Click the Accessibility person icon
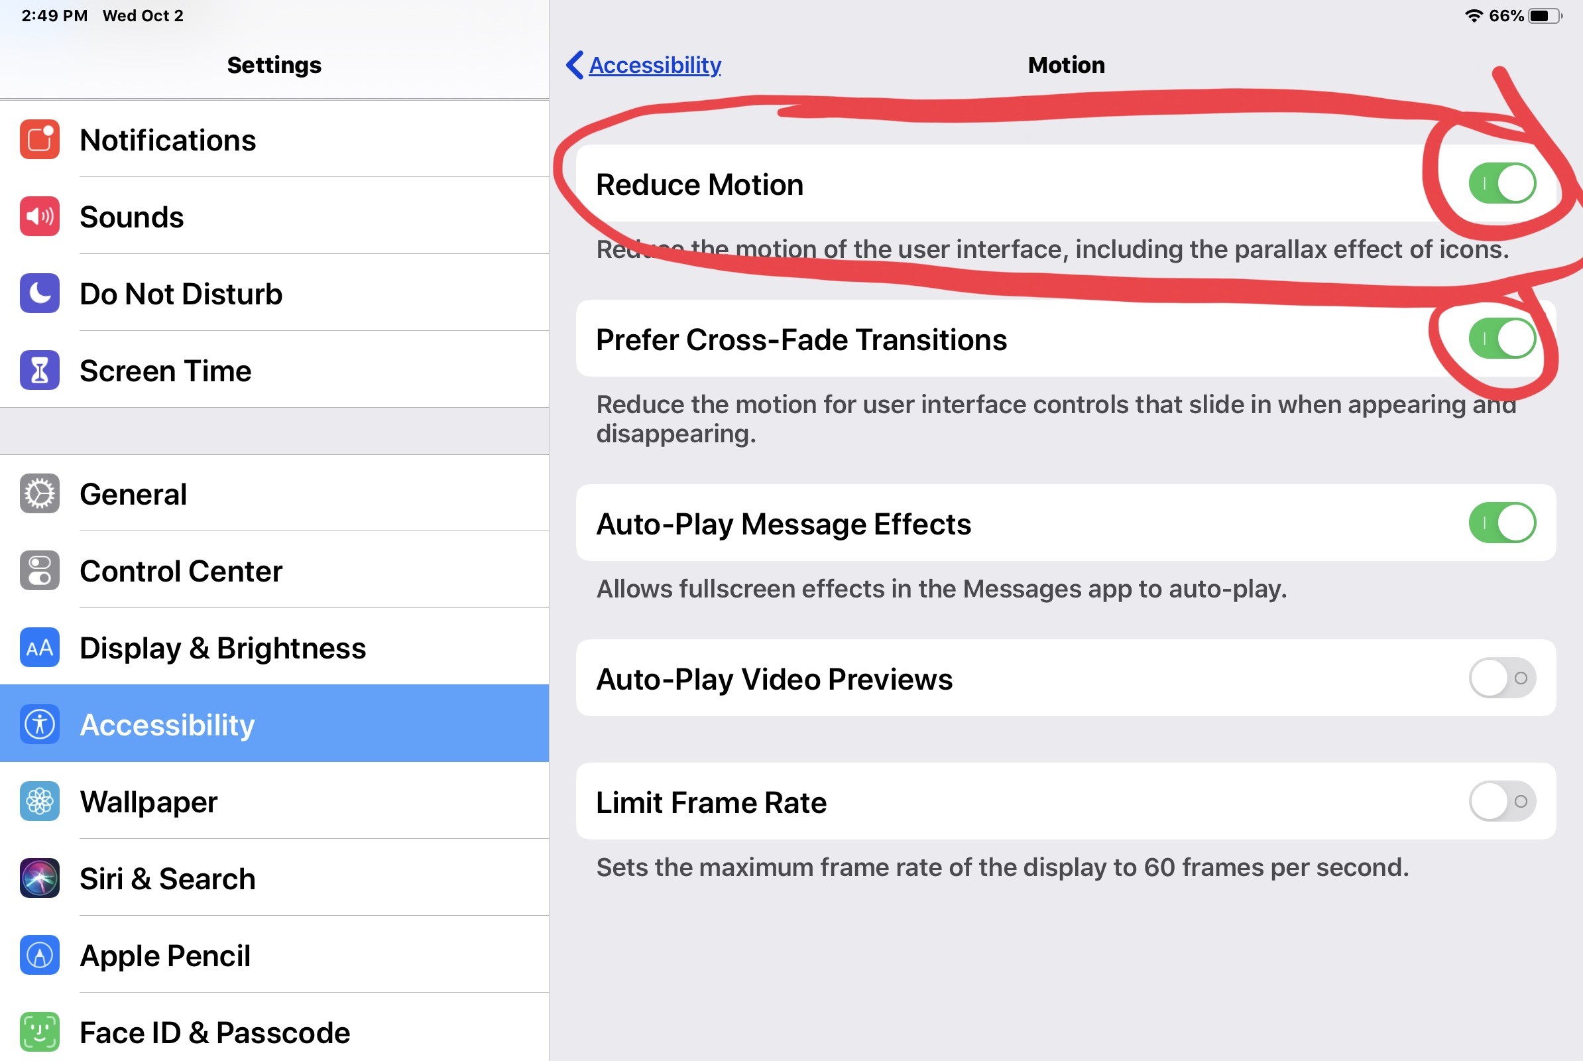 click(38, 724)
